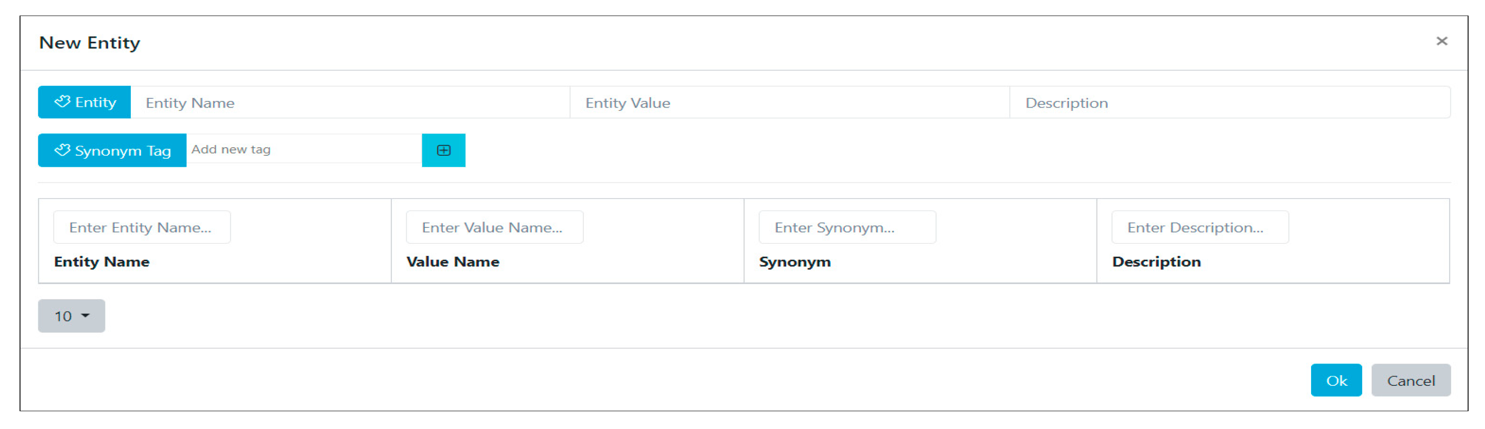Image resolution: width=1485 pixels, height=429 pixels.
Task: Click the Enter Description filter box
Action: point(1200,228)
